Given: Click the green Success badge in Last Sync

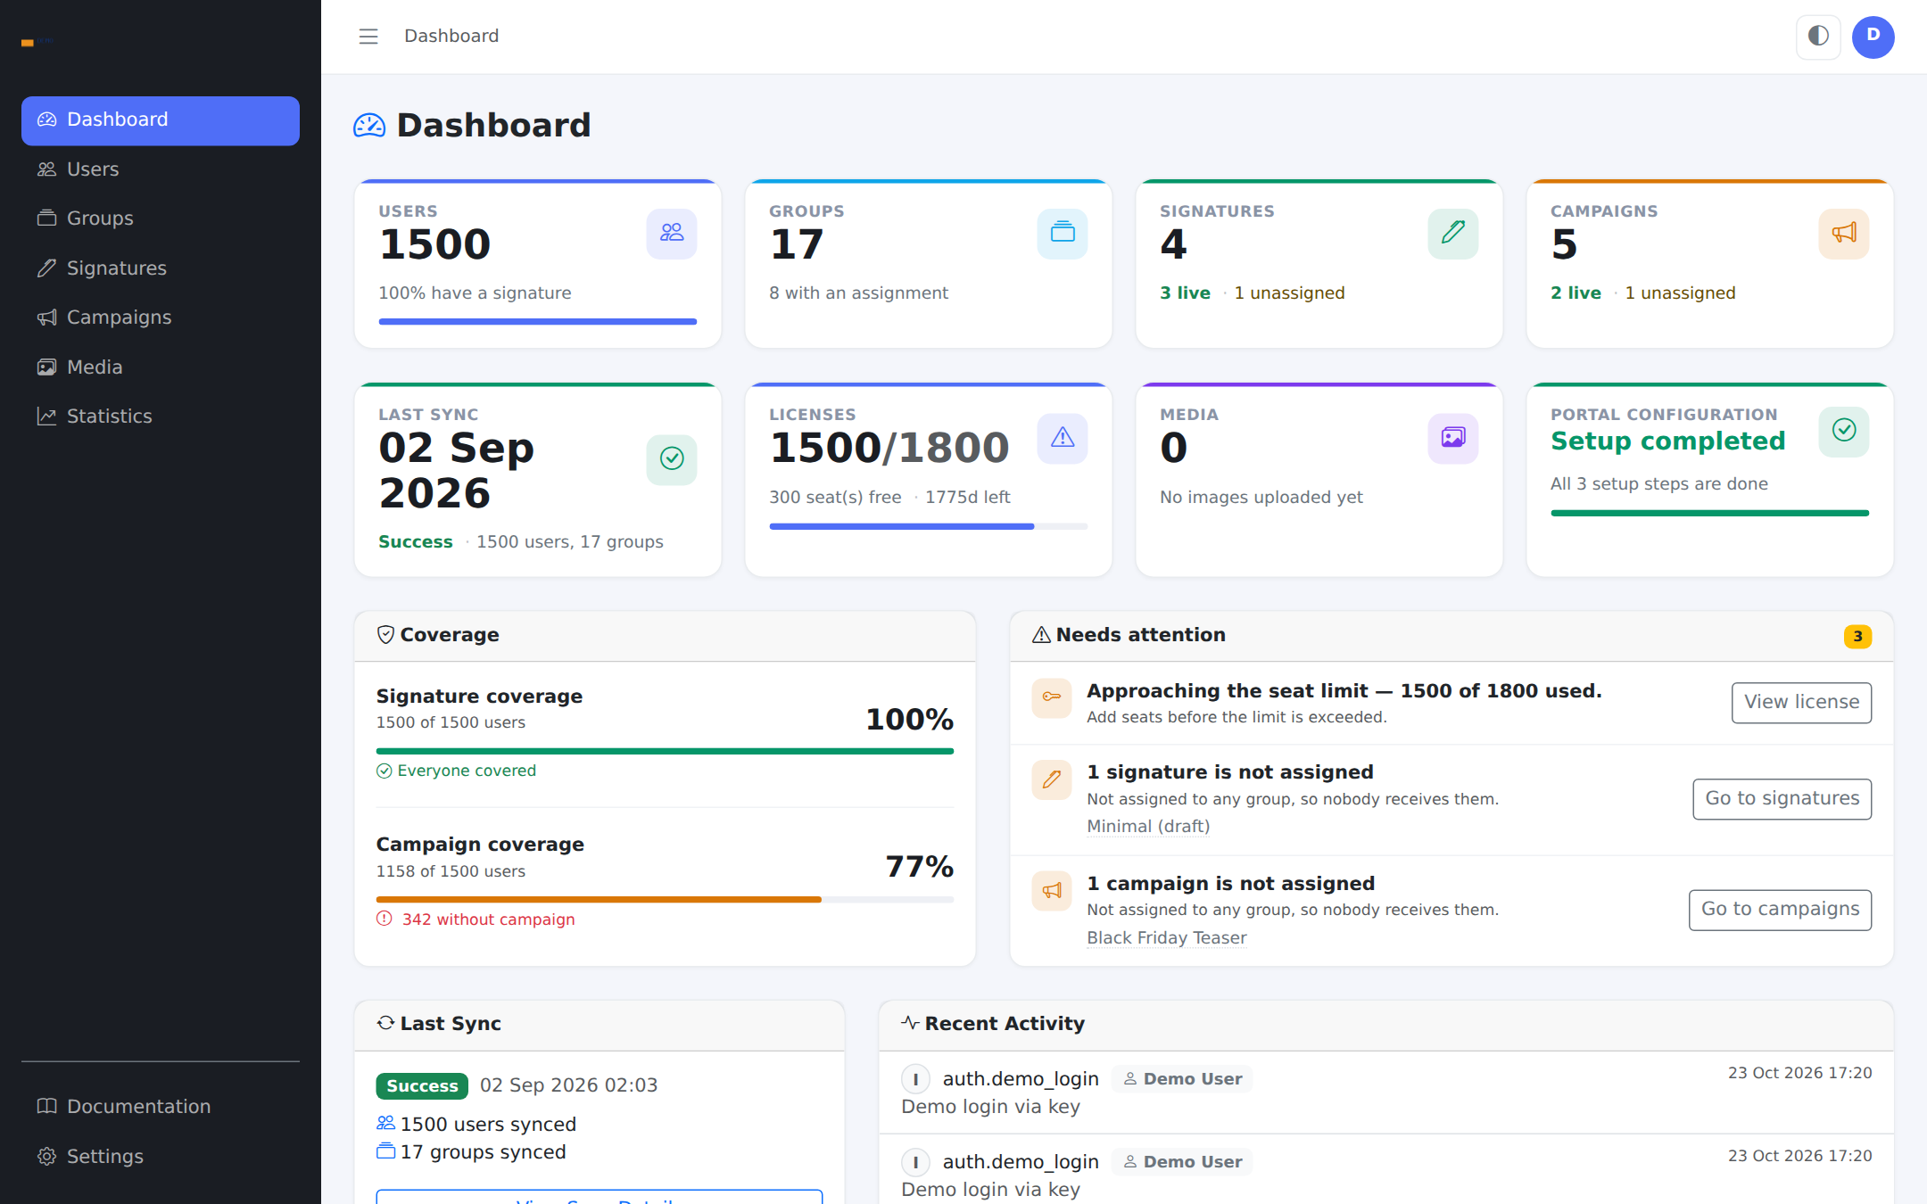Looking at the screenshot, I should [x=422, y=1086].
